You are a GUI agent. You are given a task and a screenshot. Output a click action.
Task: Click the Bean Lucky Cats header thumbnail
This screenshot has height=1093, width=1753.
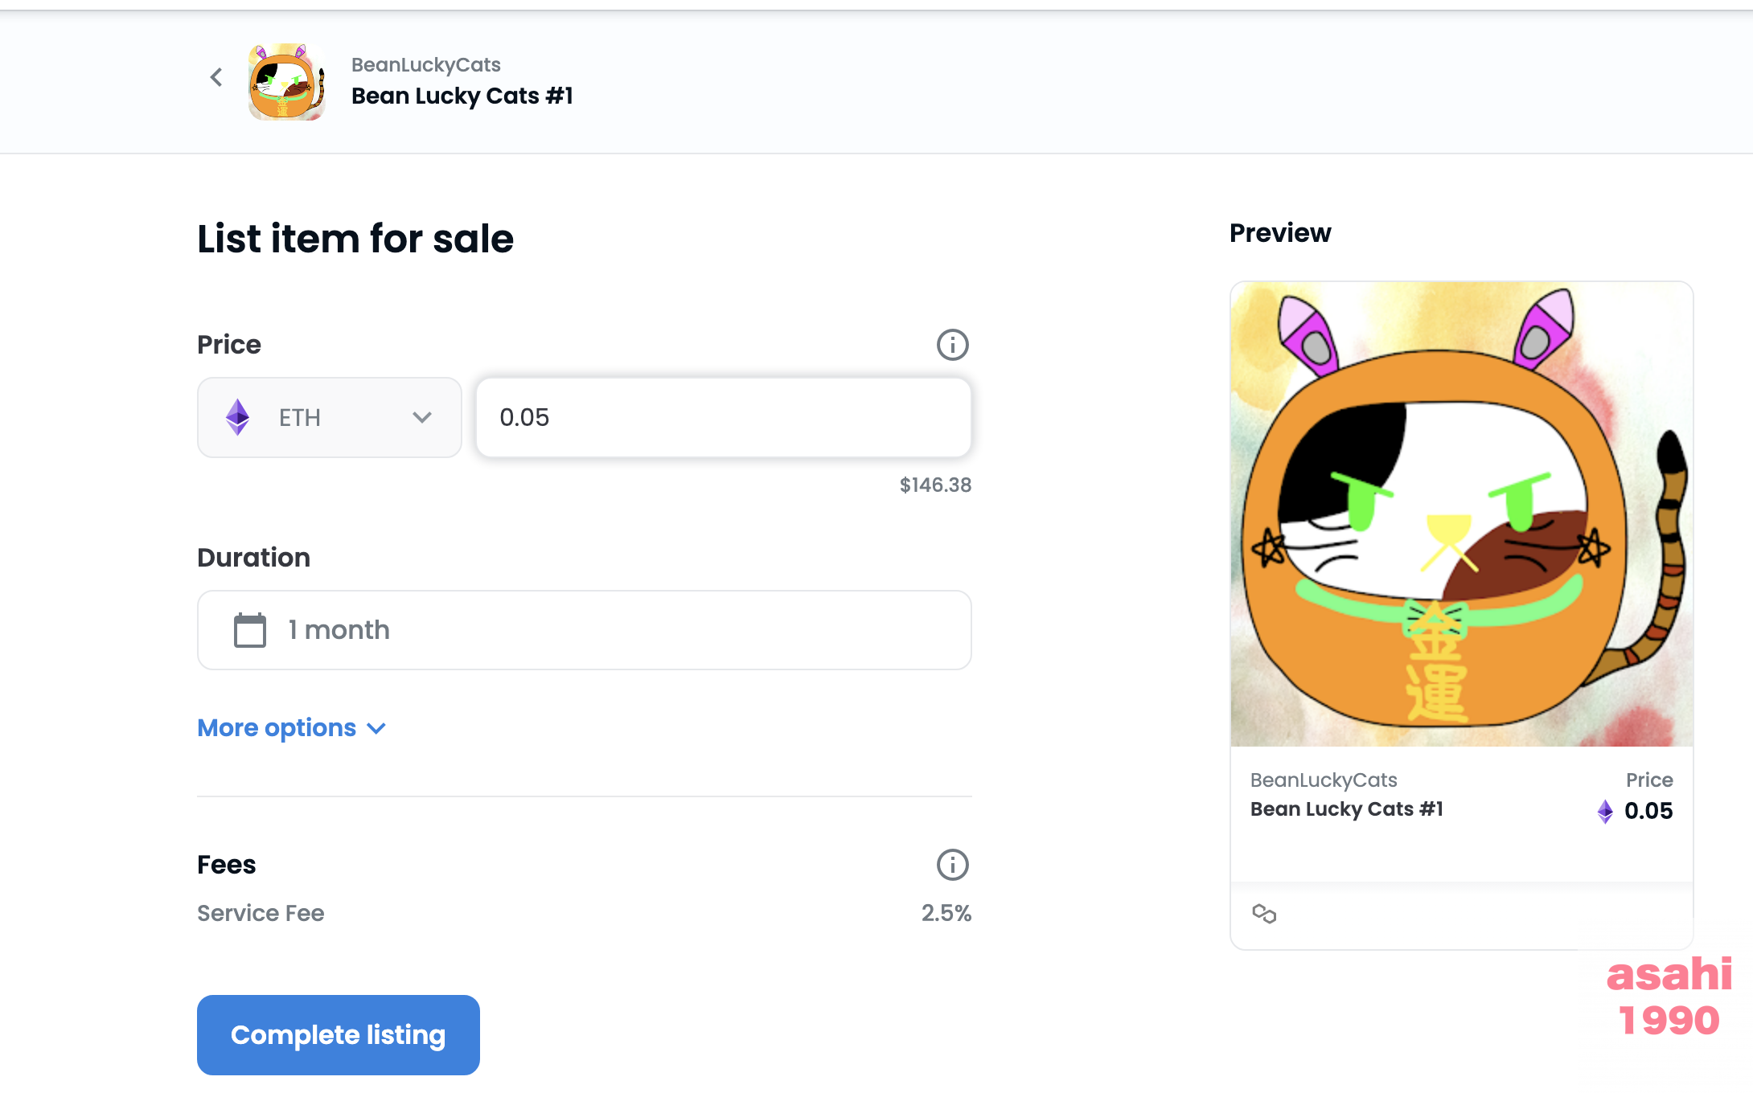coord(287,81)
